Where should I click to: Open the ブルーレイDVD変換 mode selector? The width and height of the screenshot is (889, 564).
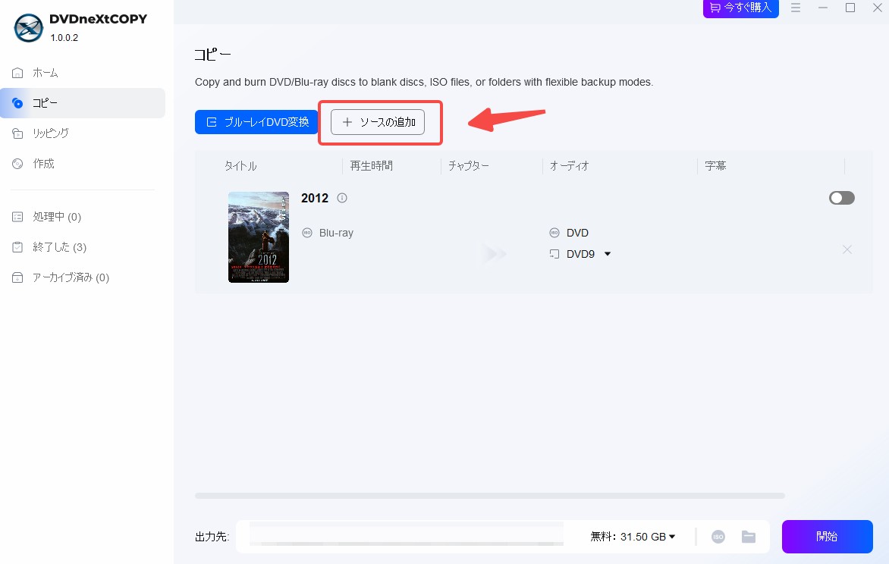click(x=256, y=122)
